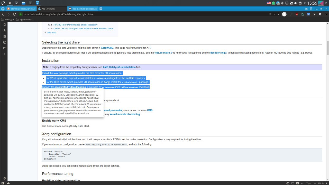Image resolution: width=329 pixels, height=185 pixels.
Task: Open the Downloads panel in the sidebar
Action: point(5,31)
